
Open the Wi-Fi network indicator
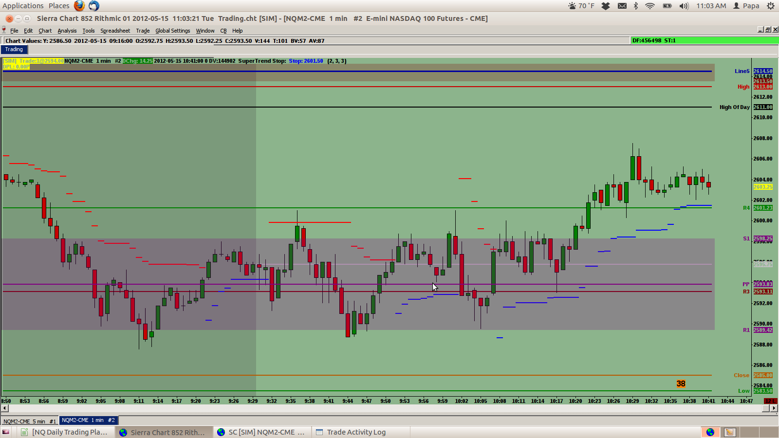[650, 6]
